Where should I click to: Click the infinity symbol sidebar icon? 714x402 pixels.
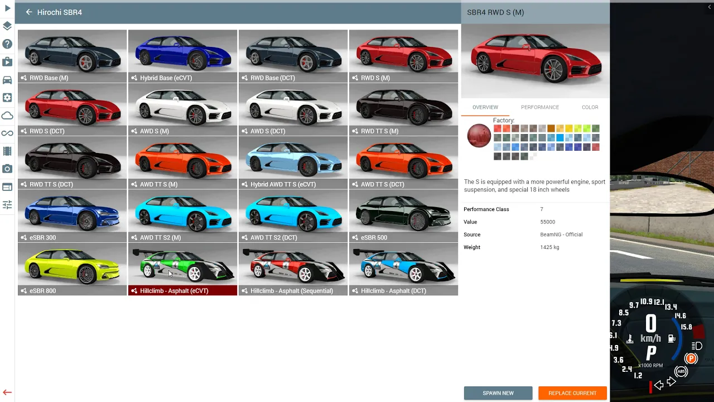point(7,133)
